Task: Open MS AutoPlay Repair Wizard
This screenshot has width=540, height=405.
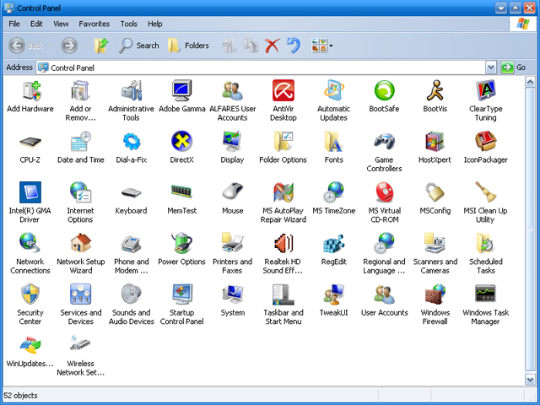Action: (x=283, y=202)
